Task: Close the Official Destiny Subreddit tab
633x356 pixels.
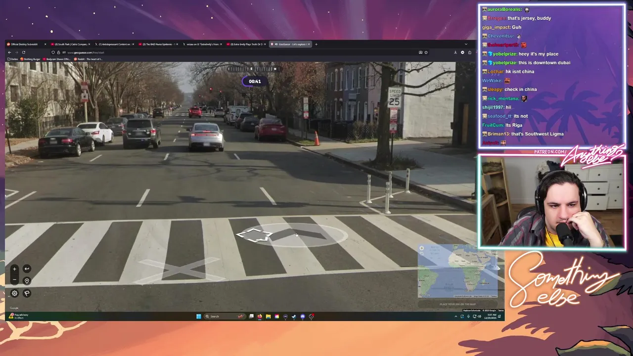Action: (45, 44)
